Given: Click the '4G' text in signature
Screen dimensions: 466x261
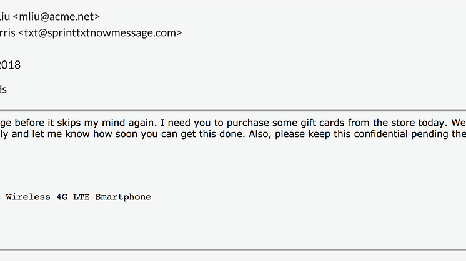Looking at the screenshot, I should click(x=62, y=197).
